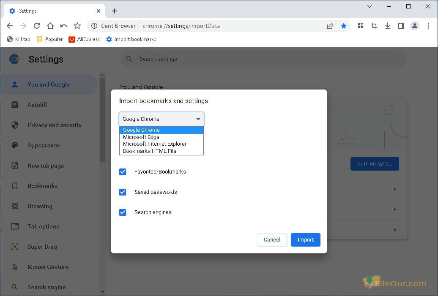Reload the current page
The height and width of the screenshot is (296, 438).
37,26
